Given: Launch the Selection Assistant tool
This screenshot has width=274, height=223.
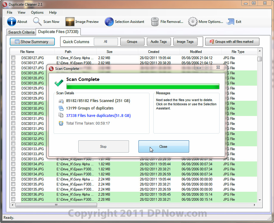Looking at the screenshot, I should (x=109, y=22).
